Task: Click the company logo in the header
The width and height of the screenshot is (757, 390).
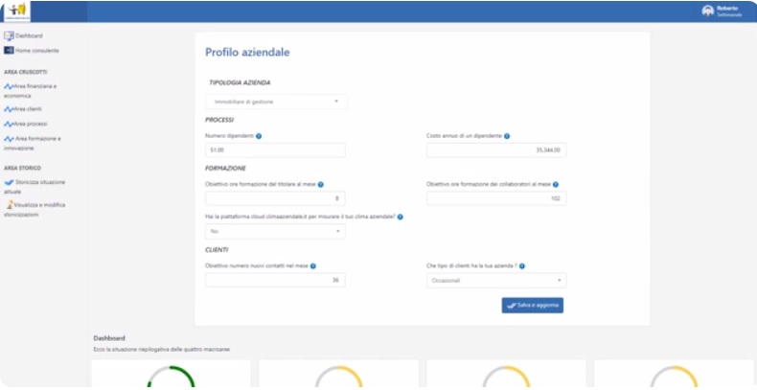Action: click(16, 11)
